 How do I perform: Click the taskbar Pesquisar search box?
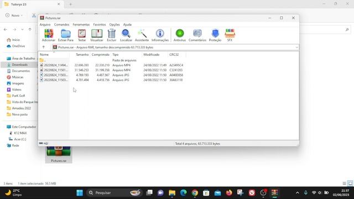click(114, 193)
